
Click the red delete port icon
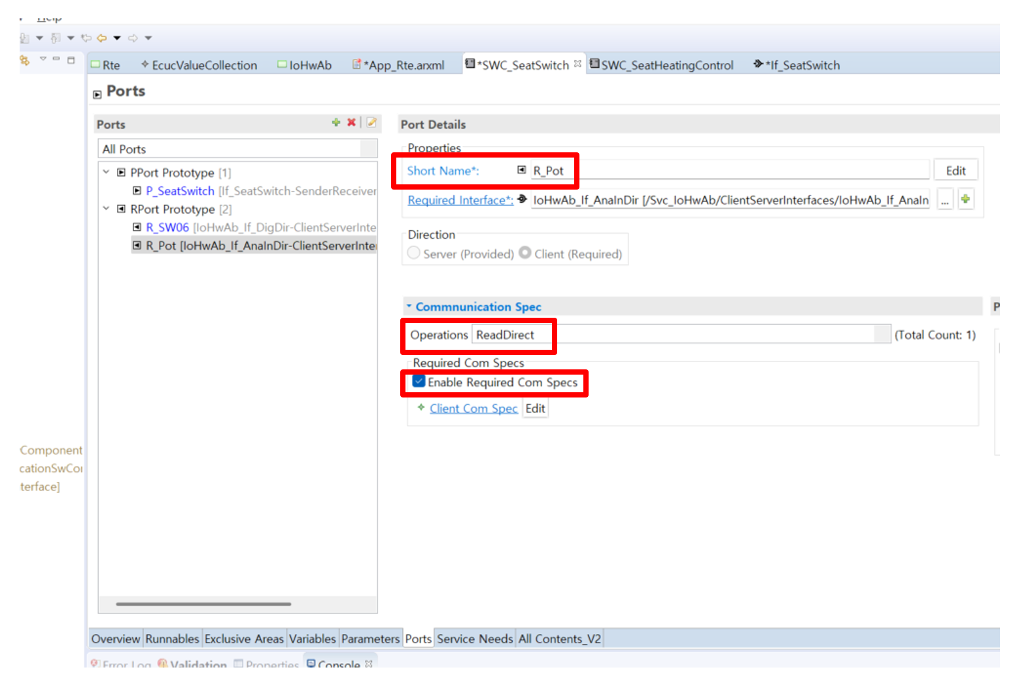click(x=351, y=122)
